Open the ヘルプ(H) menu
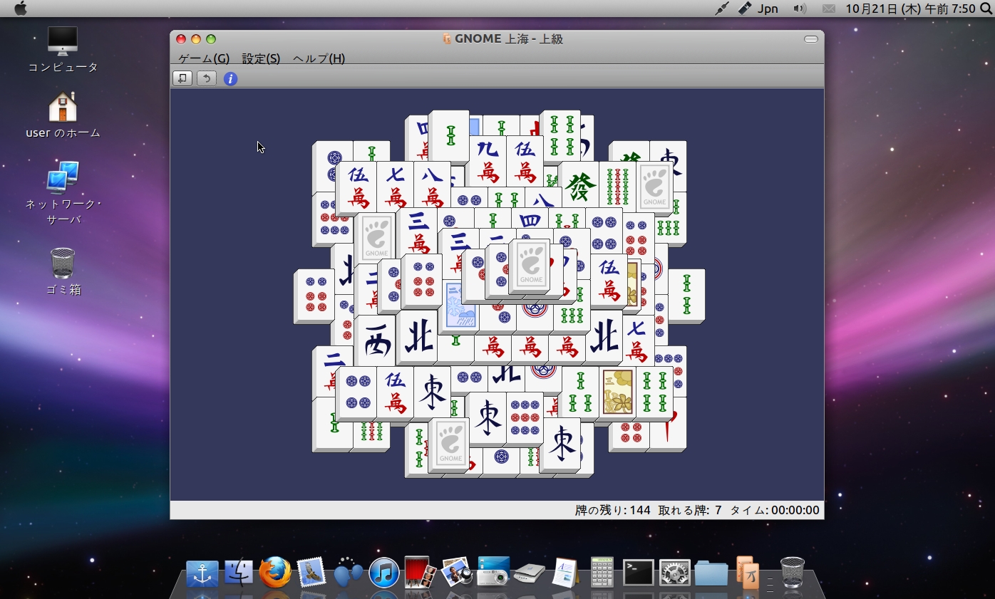 (319, 58)
